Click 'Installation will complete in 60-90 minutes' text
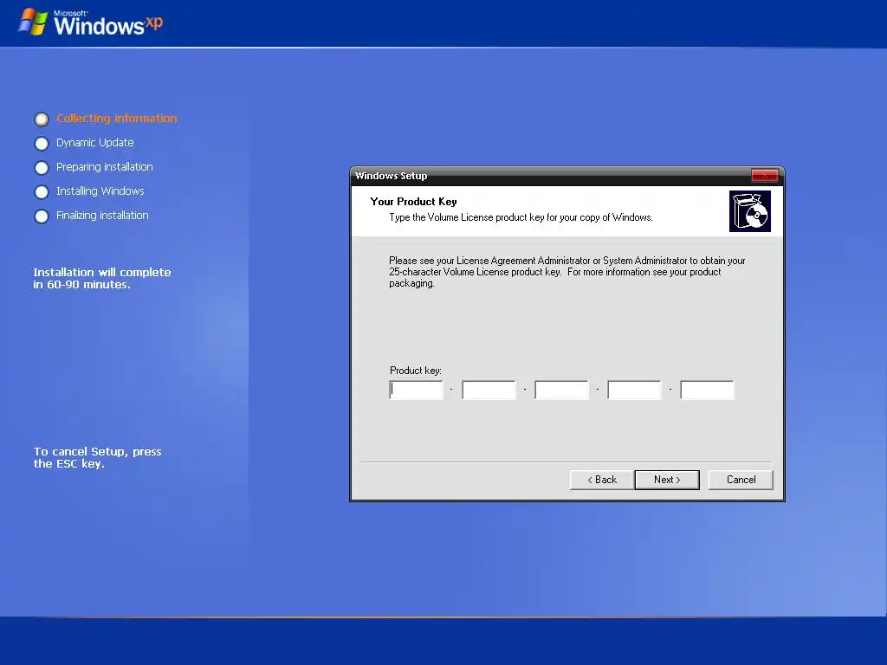 coord(102,278)
